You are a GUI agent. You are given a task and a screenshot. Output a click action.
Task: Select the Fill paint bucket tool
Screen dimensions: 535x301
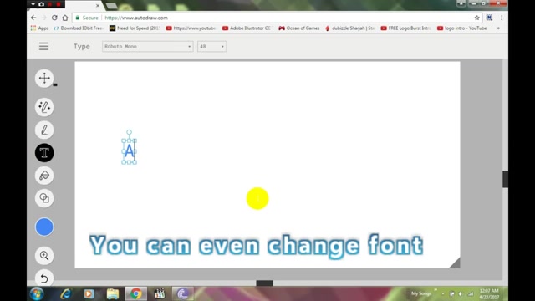[x=44, y=176]
